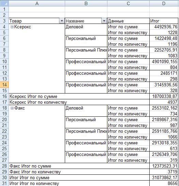Select cell with value 2591185,766
179x186 pixels.
click(x=164, y=131)
